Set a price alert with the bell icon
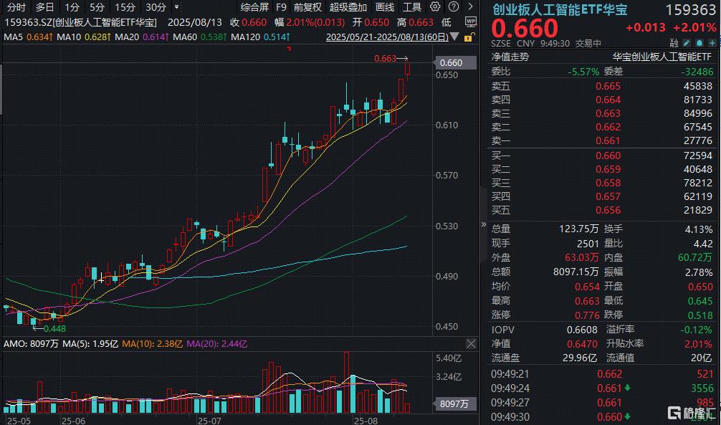 point(699,43)
